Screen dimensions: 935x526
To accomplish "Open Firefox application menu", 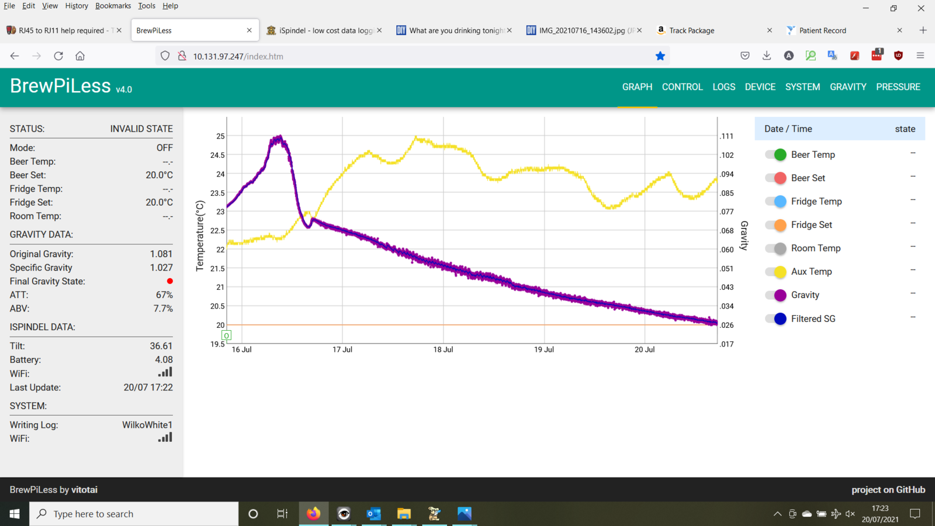I will click(920, 56).
